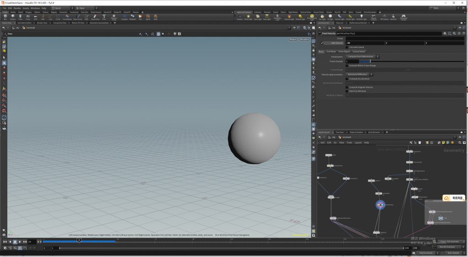Toggle the Add Velocity checkbox
This screenshot has height=257, width=468.
pos(322,43)
